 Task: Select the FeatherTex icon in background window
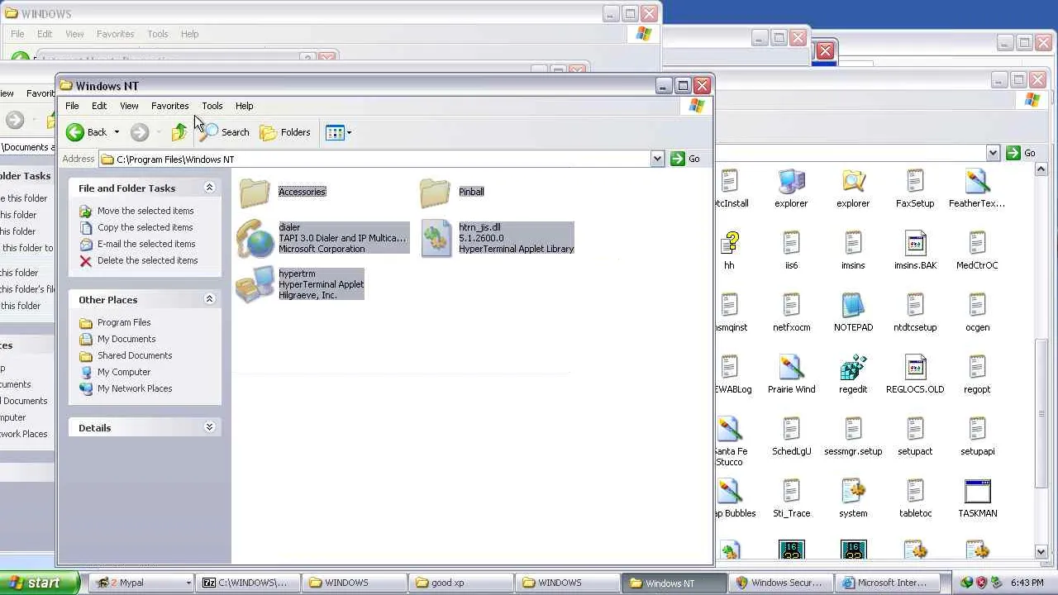coord(977,182)
